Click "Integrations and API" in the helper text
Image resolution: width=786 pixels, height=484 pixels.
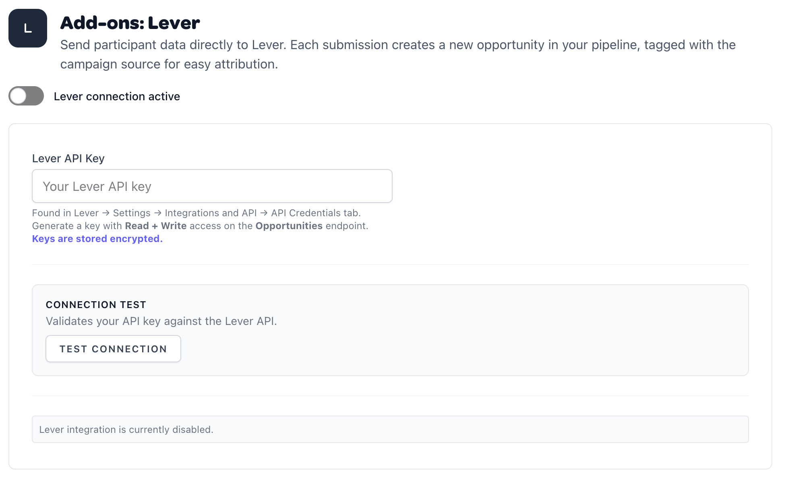[x=211, y=213]
